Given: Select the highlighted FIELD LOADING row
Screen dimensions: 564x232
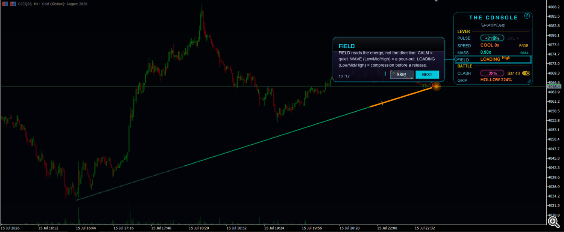Looking at the screenshot, I should pyautogui.click(x=493, y=60).
